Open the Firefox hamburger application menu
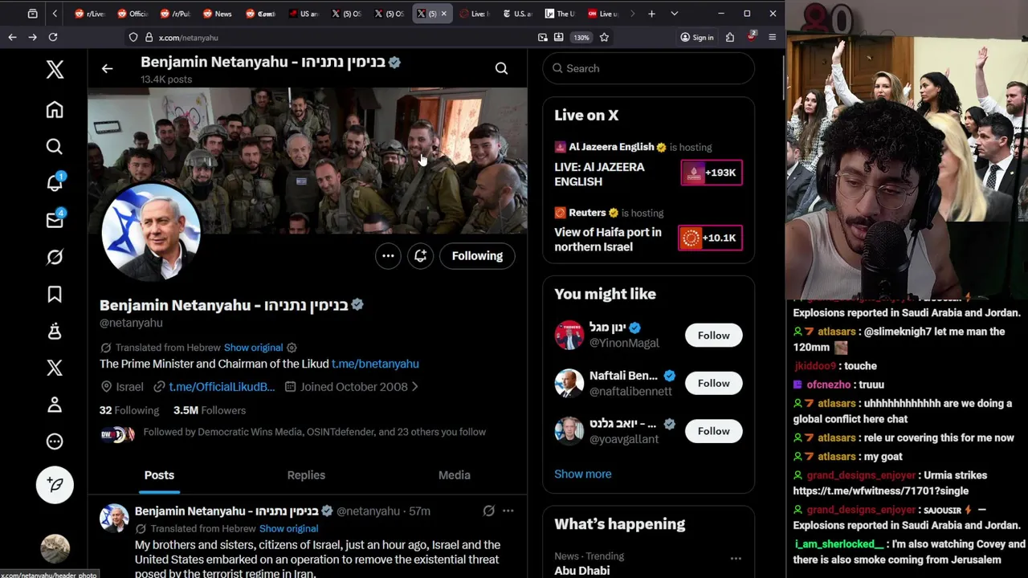The height and width of the screenshot is (578, 1028). pyautogui.click(x=772, y=37)
